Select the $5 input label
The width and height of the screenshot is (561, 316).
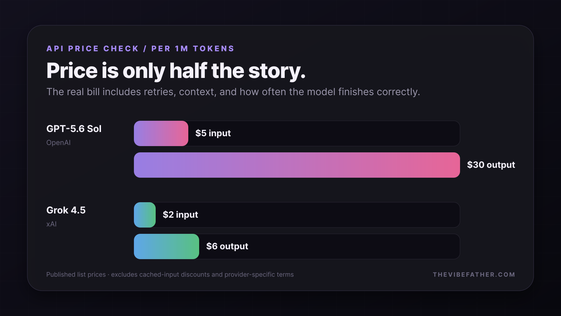pyautogui.click(x=213, y=133)
